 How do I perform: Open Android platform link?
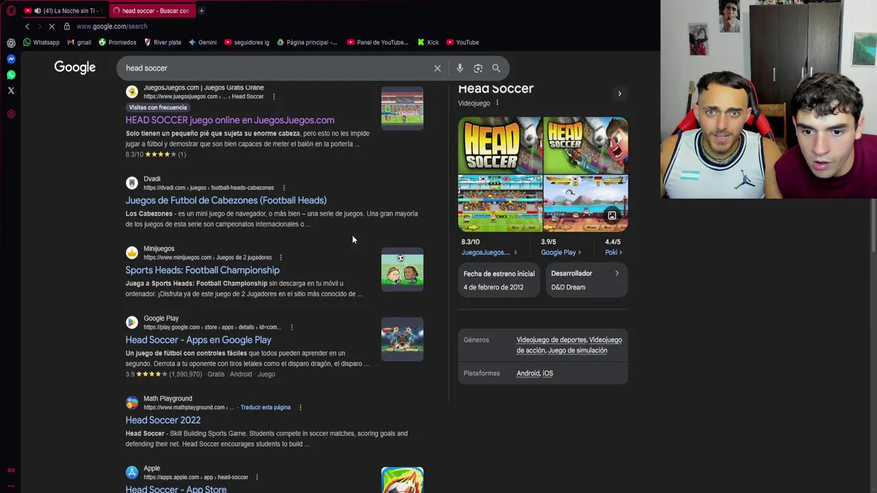click(528, 373)
